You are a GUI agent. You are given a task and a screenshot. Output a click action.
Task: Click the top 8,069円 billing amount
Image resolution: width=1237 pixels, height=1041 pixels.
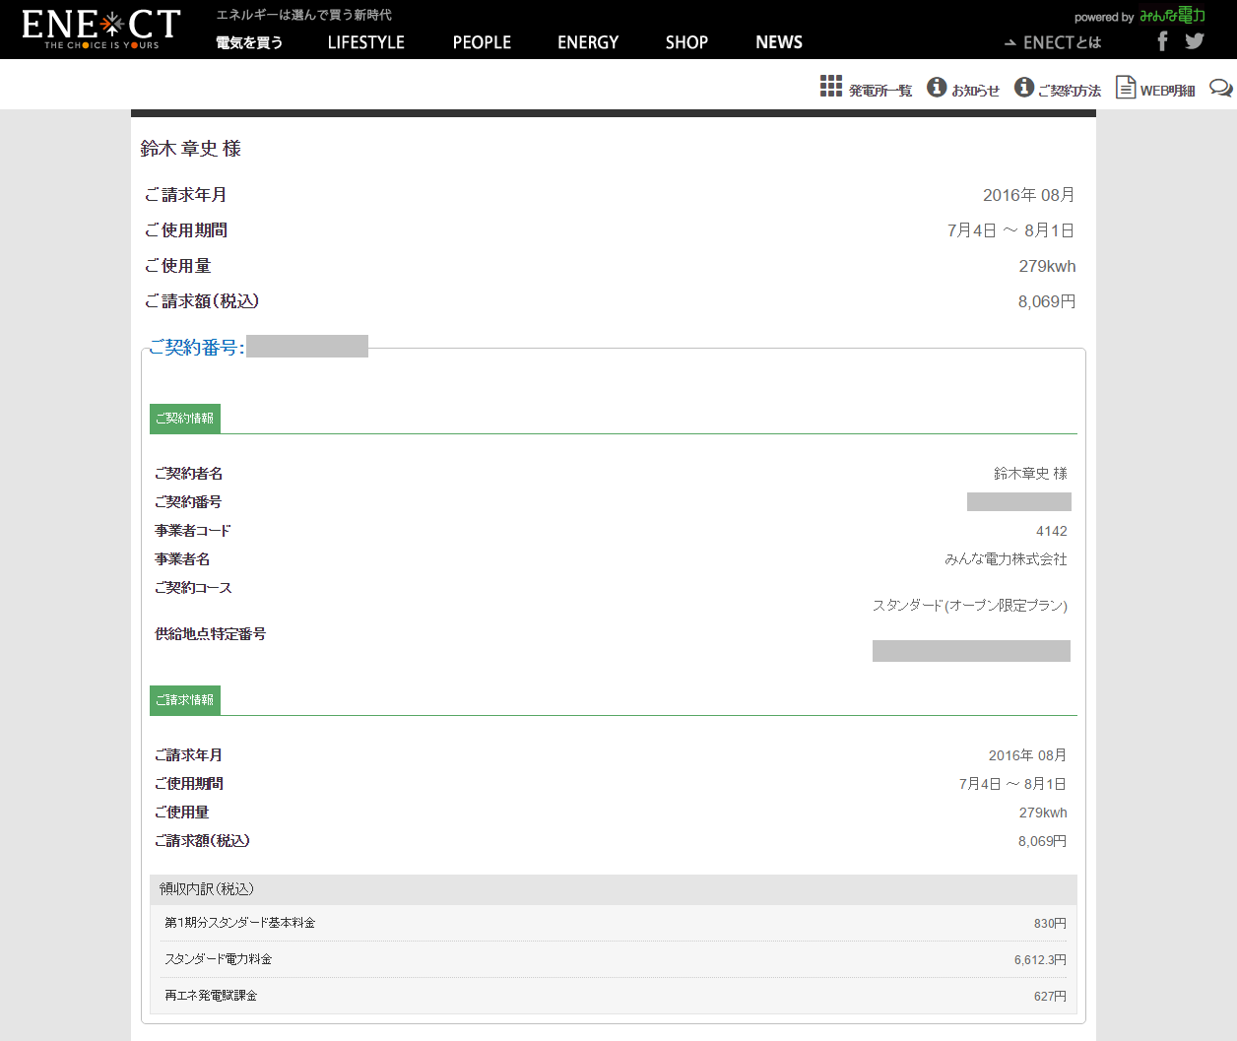pos(1046,301)
